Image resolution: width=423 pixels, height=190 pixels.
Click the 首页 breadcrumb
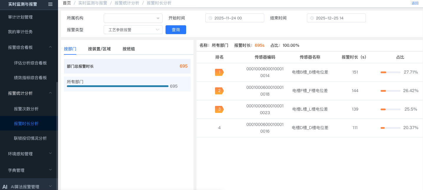67,3
